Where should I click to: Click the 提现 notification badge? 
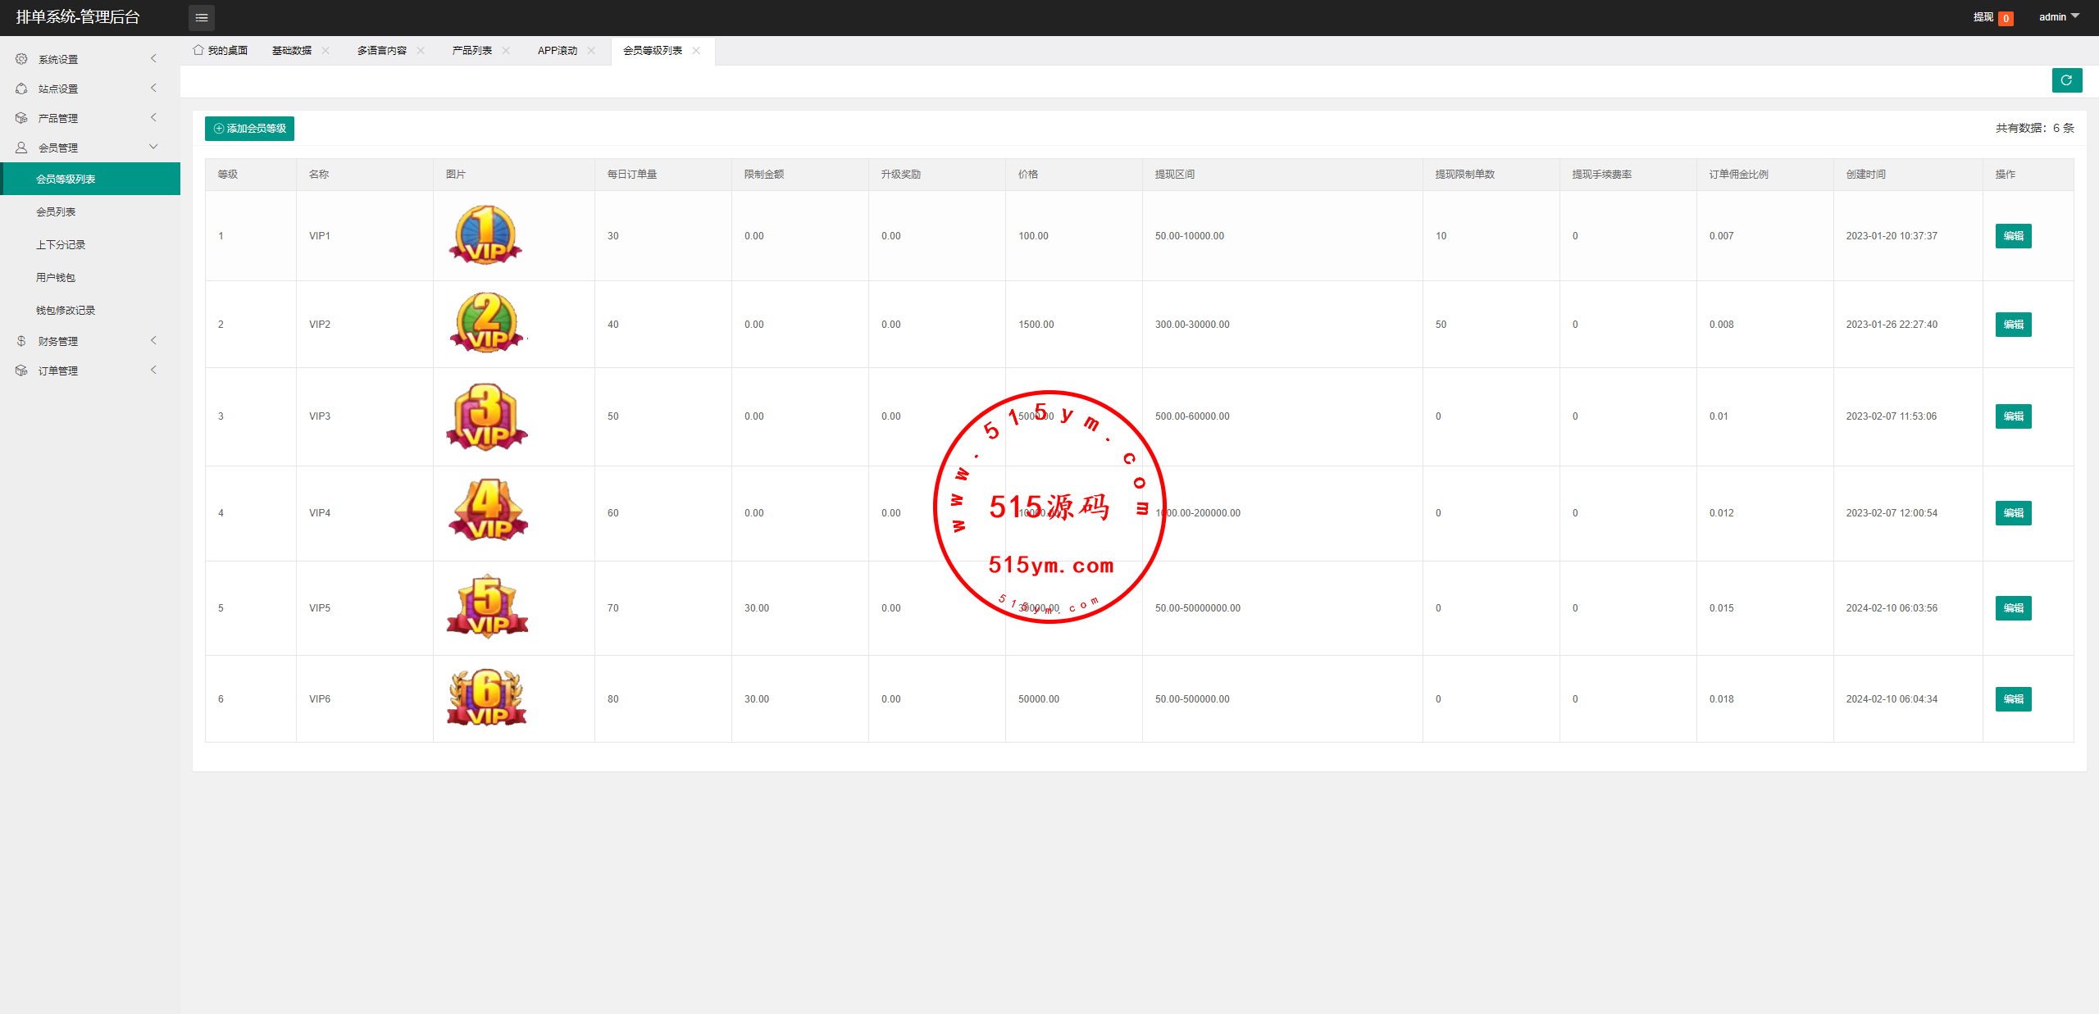2006,18
